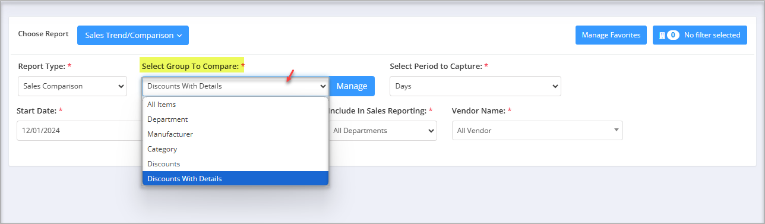Image resolution: width=765 pixels, height=224 pixels.
Task: Choose All Items from the group list
Action: [235, 105]
